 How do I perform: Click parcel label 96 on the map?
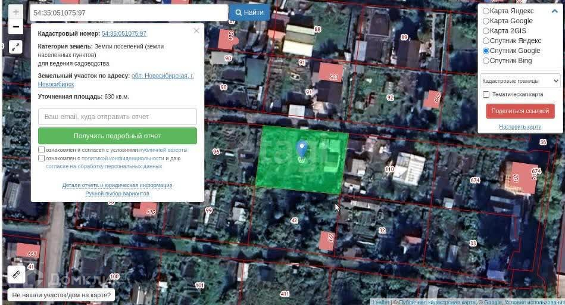click(x=216, y=152)
